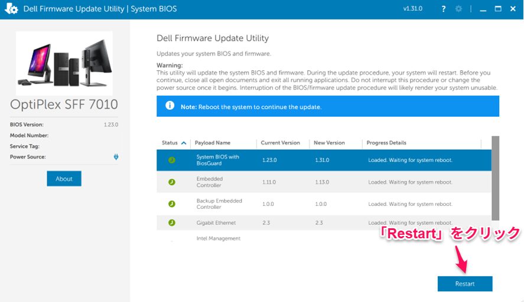The height and width of the screenshot is (302, 524).
Task: Select the Gigabit Ethernet payload row
Action: coord(324,223)
